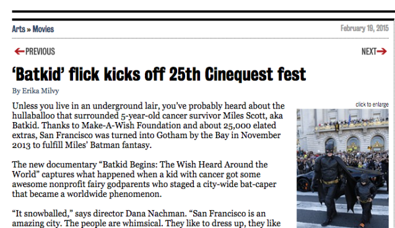Click the red left arrow beside PREVIOUS
Screen dimensions: 395x228
(x=19, y=51)
